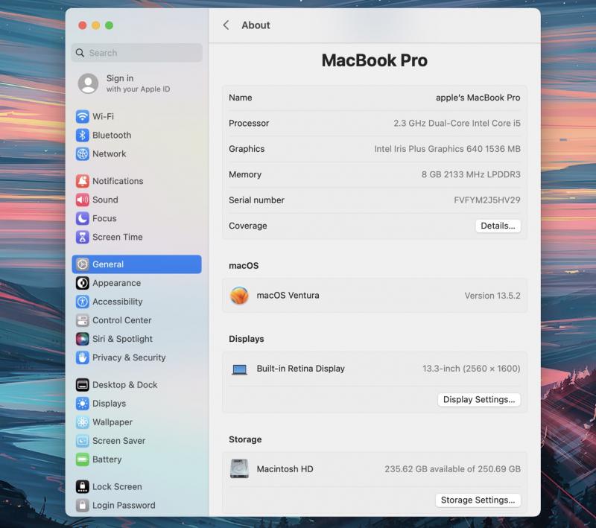
Task: Click the MacBook Pro heading
Action: tap(375, 60)
